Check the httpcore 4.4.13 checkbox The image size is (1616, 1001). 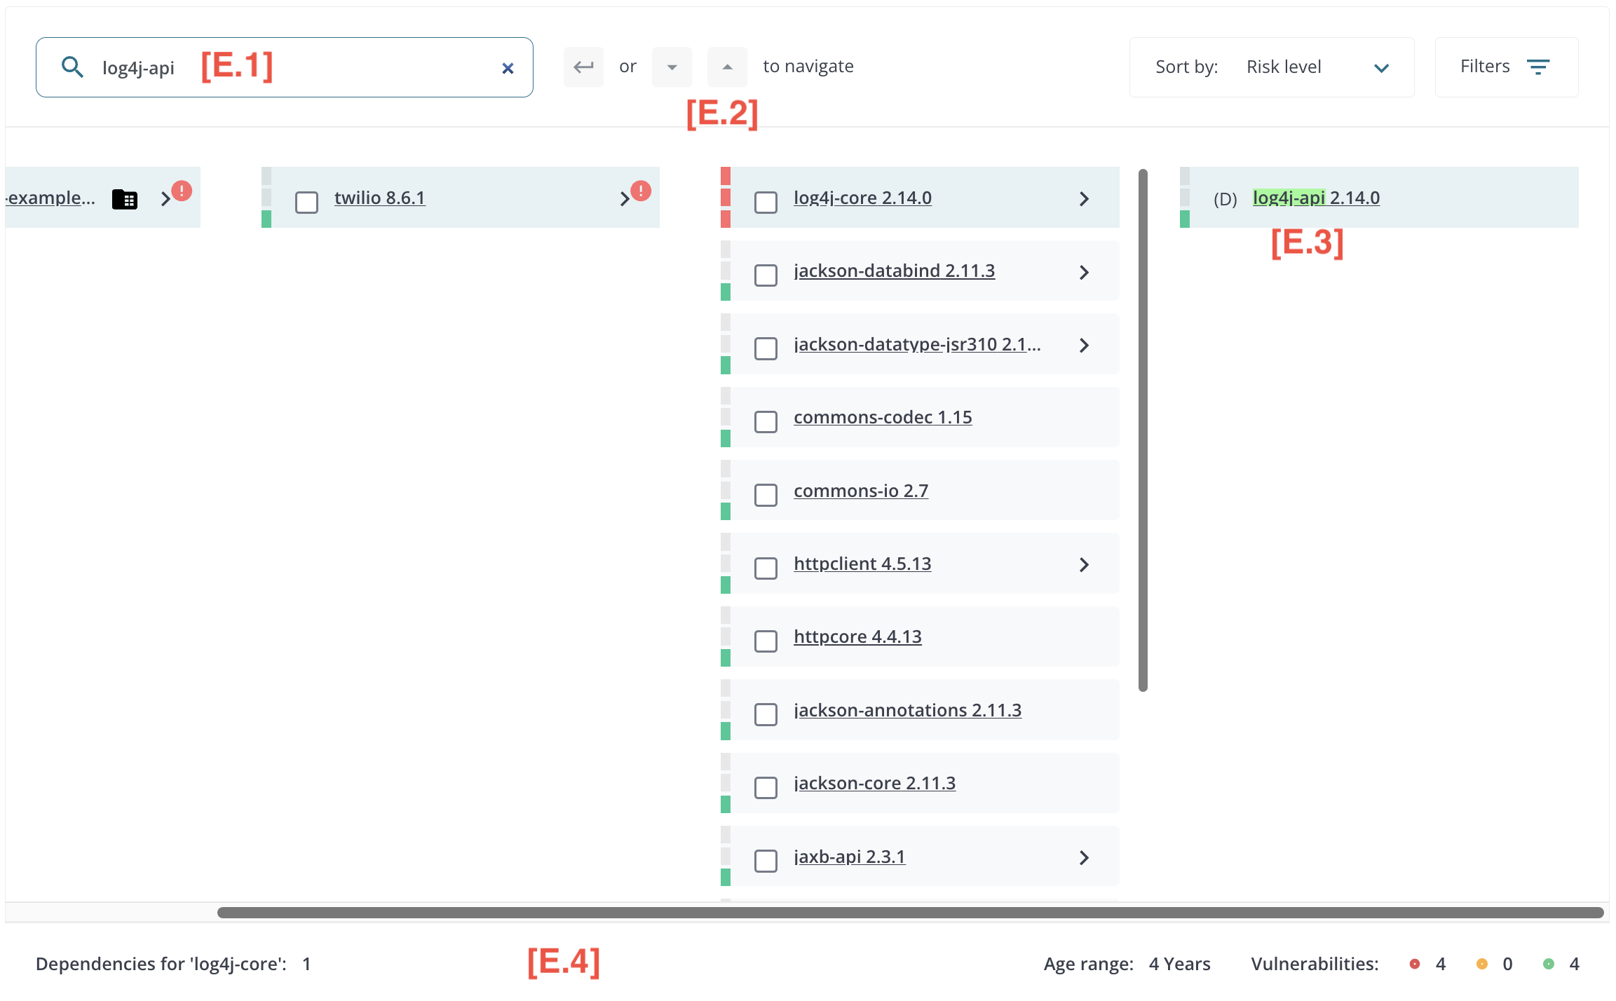pos(766,641)
